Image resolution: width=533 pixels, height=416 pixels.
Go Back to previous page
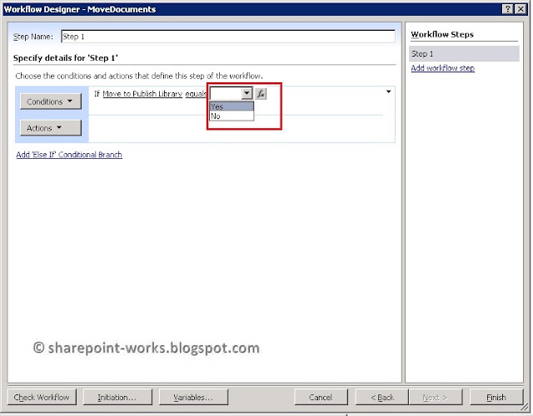click(381, 397)
